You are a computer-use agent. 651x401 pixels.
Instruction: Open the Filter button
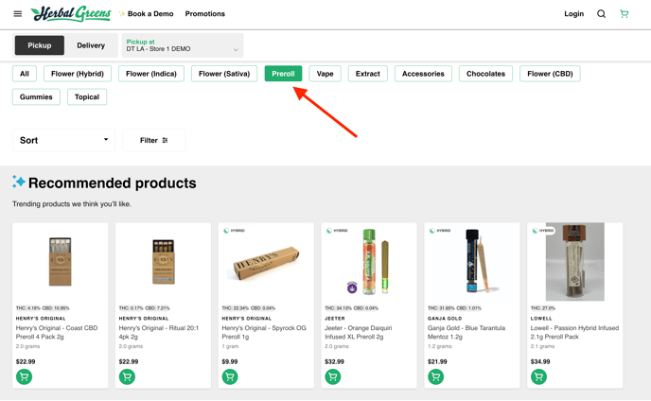pos(154,140)
